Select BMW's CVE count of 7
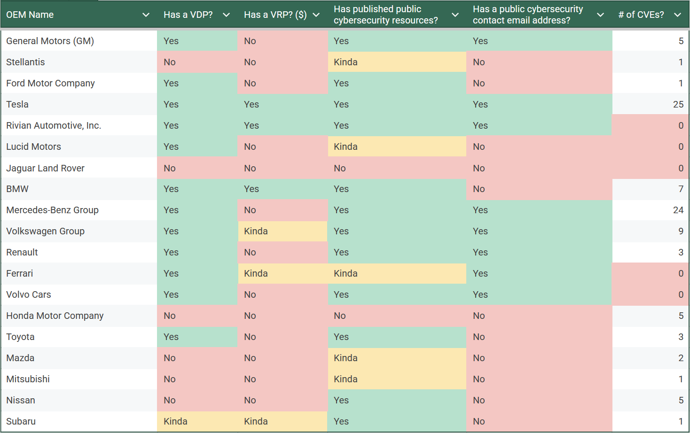The width and height of the screenshot is (690, 433). [651, 189]
